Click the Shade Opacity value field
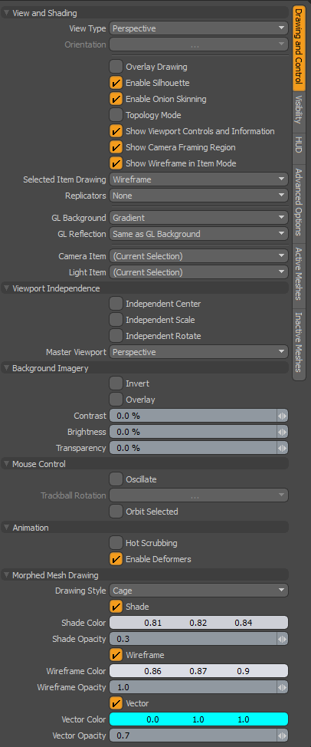 click(193, 639)
